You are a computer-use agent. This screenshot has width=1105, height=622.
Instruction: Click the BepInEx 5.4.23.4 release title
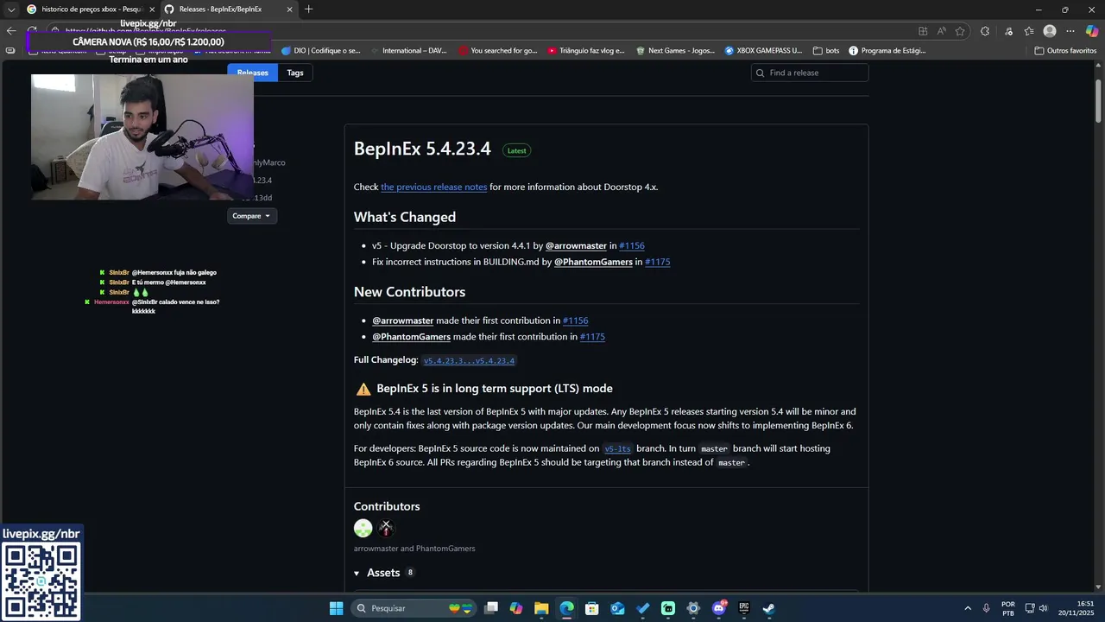click(422, 149)
